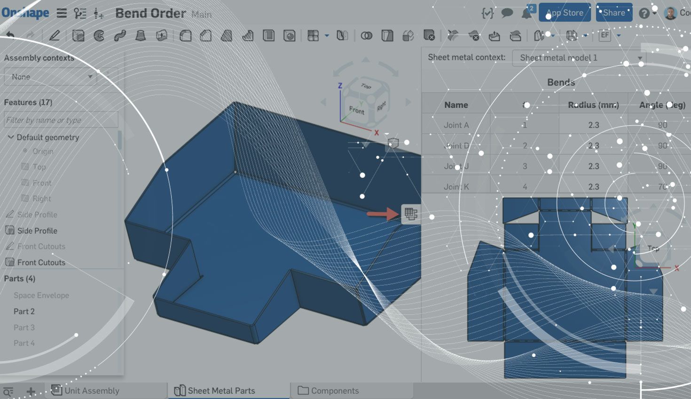Collapse the Default geometry tree group

click(10, 137)
